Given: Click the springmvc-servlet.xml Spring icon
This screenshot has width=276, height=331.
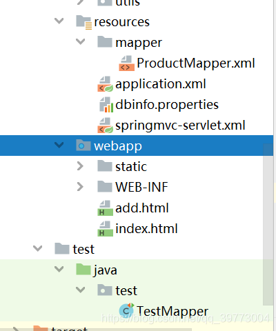Looking at the screenshot, I should [x=106, y=126].
